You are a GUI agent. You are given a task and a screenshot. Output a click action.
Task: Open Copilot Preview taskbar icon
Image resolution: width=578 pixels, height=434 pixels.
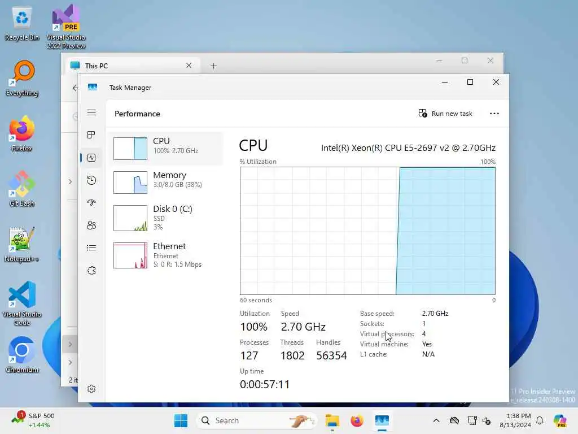click(560, 420)
